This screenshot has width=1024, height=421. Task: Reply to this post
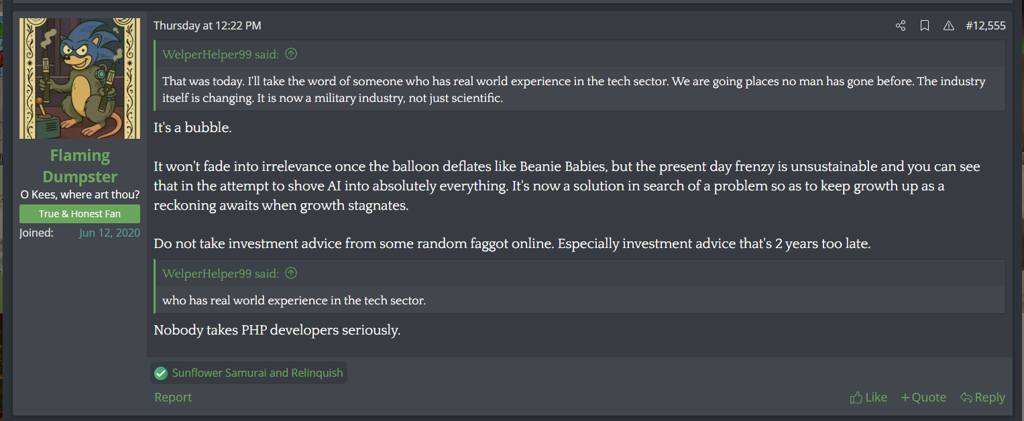pos(982,398)
